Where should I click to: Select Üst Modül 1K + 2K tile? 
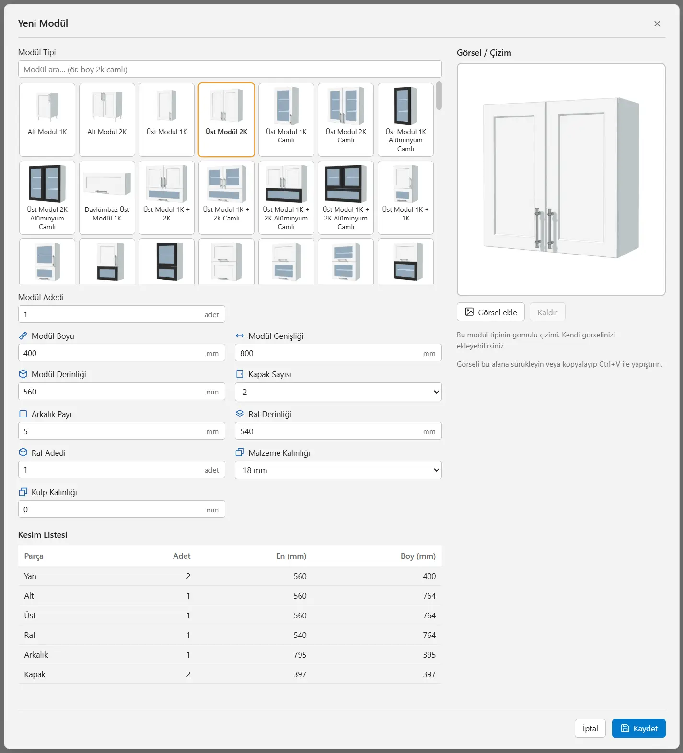[166, 197]
